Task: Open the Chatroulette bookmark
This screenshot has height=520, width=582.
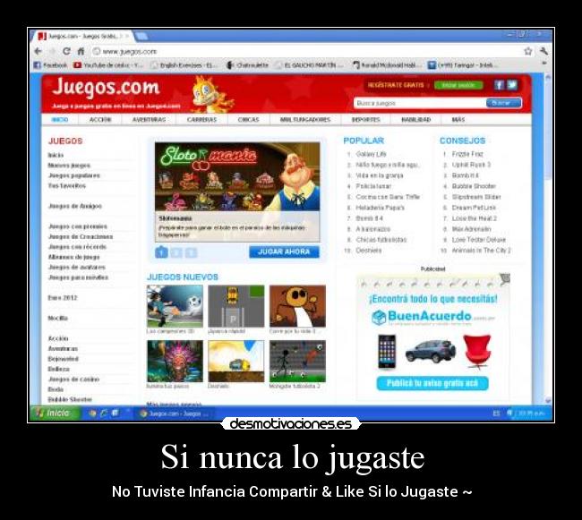Action: coord(247,65)
